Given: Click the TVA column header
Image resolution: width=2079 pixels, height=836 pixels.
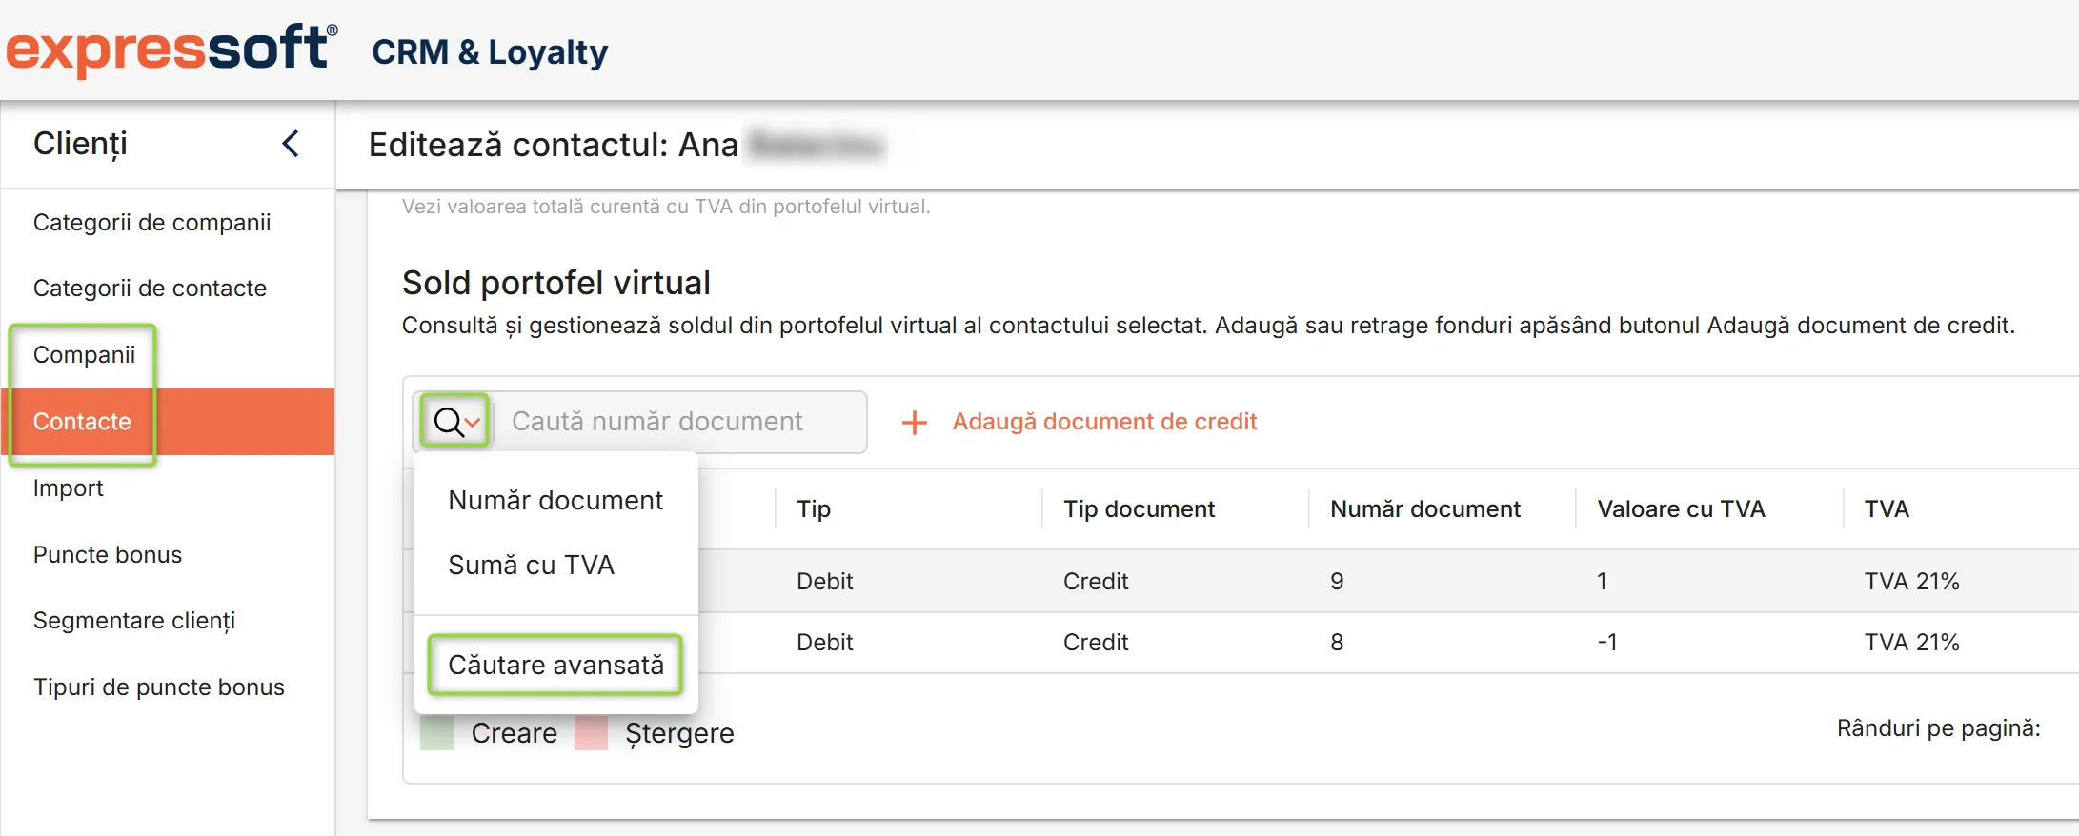Looking at the screenshot, I should [1887, 508].
